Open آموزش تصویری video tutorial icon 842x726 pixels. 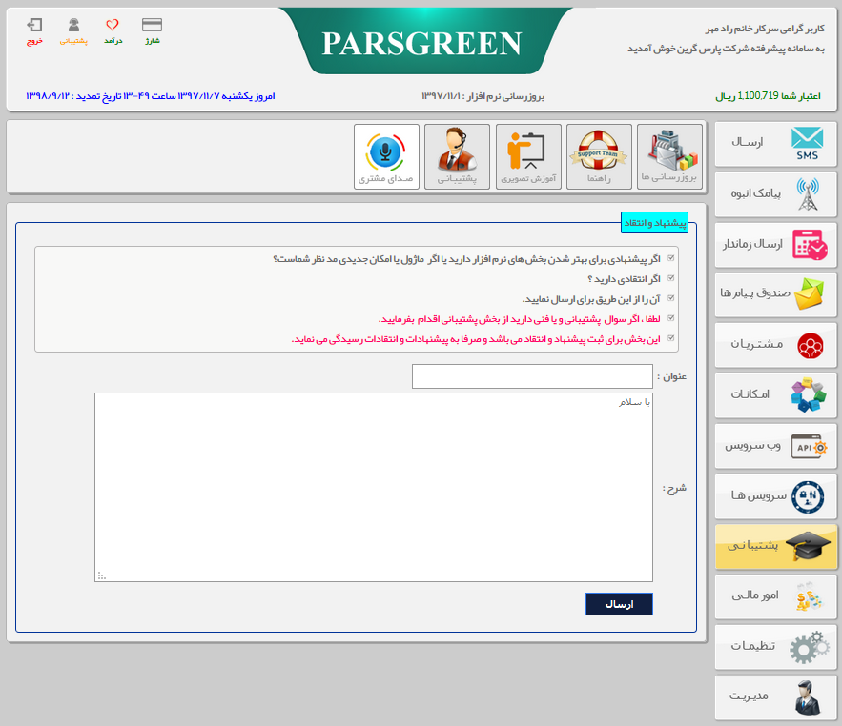(528, 155)
